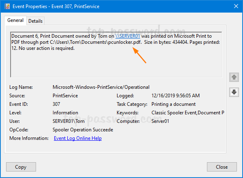Go to previous event with up arrow

tap(234, 77)
